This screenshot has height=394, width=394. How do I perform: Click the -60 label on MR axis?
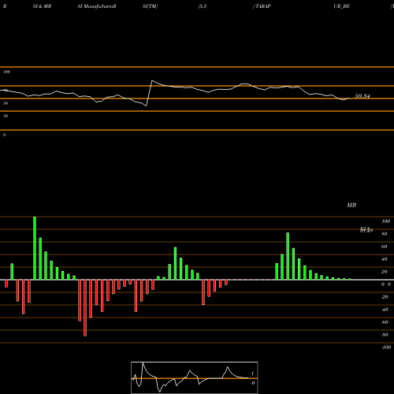pos(385,322)
